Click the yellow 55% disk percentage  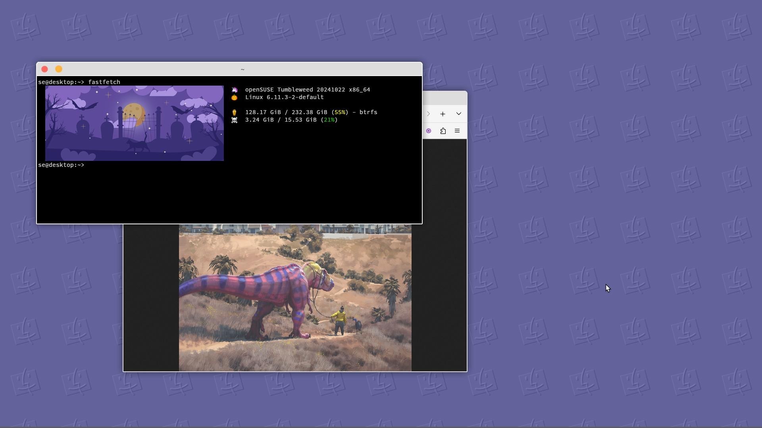(x=340, y=113)
